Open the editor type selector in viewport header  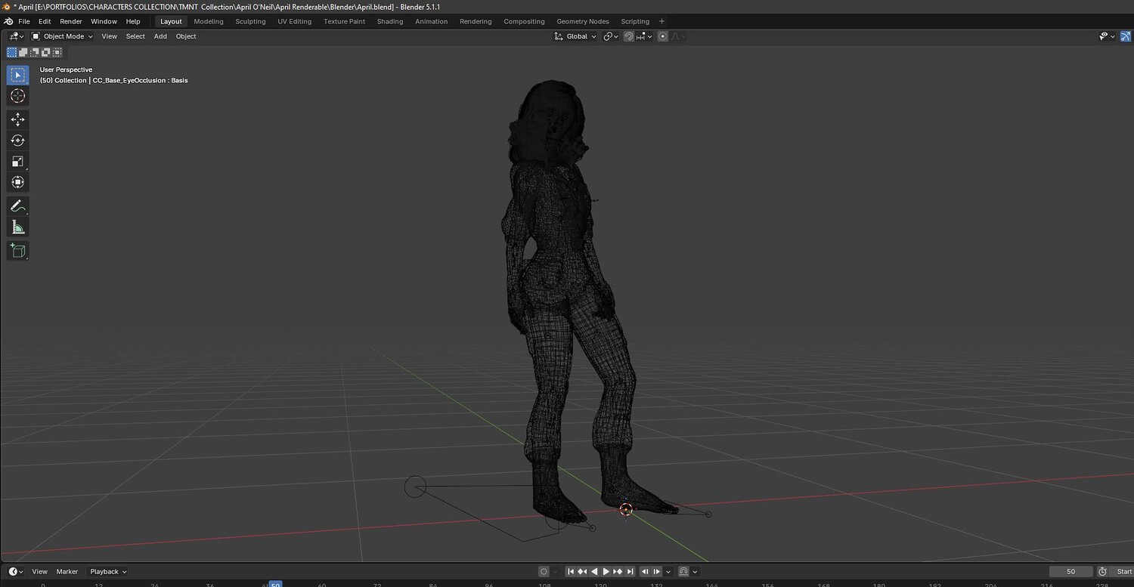(16, 36)
